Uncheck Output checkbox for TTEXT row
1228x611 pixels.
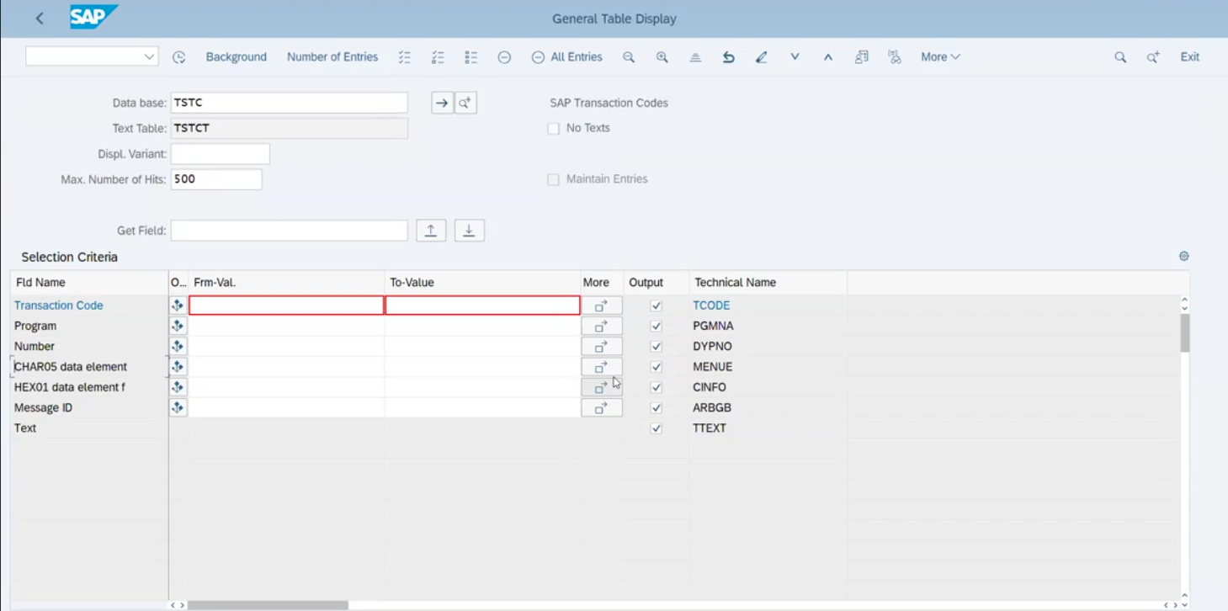click(x=657, y=428)
